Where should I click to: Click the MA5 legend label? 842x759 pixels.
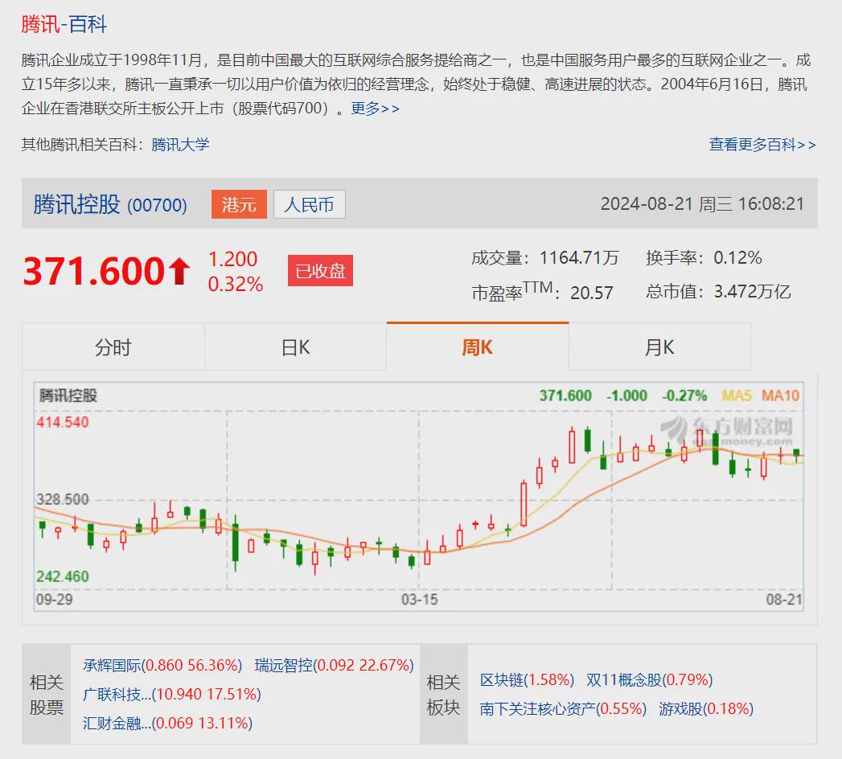point(736,396)
